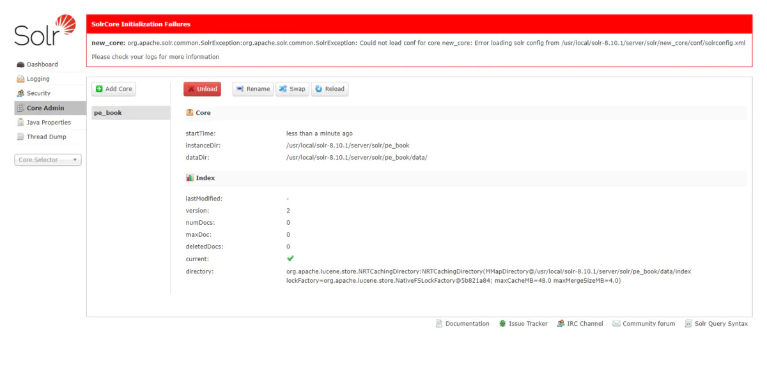Viewport: 767px width, 378px height.
Task: Go to Security settings
Action: coord(38,93)
